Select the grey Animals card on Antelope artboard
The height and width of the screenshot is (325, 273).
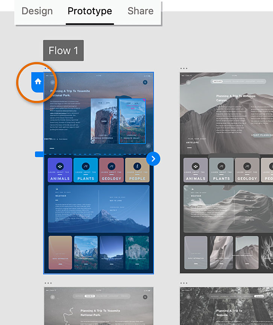tap(196, 170)
